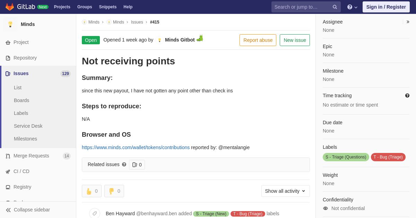Click the CI / CD rocket icon

point(8,172)
